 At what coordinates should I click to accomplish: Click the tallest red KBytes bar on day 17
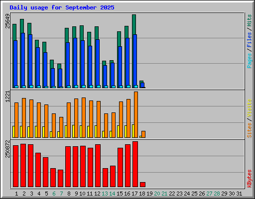(x=135, y=164)
